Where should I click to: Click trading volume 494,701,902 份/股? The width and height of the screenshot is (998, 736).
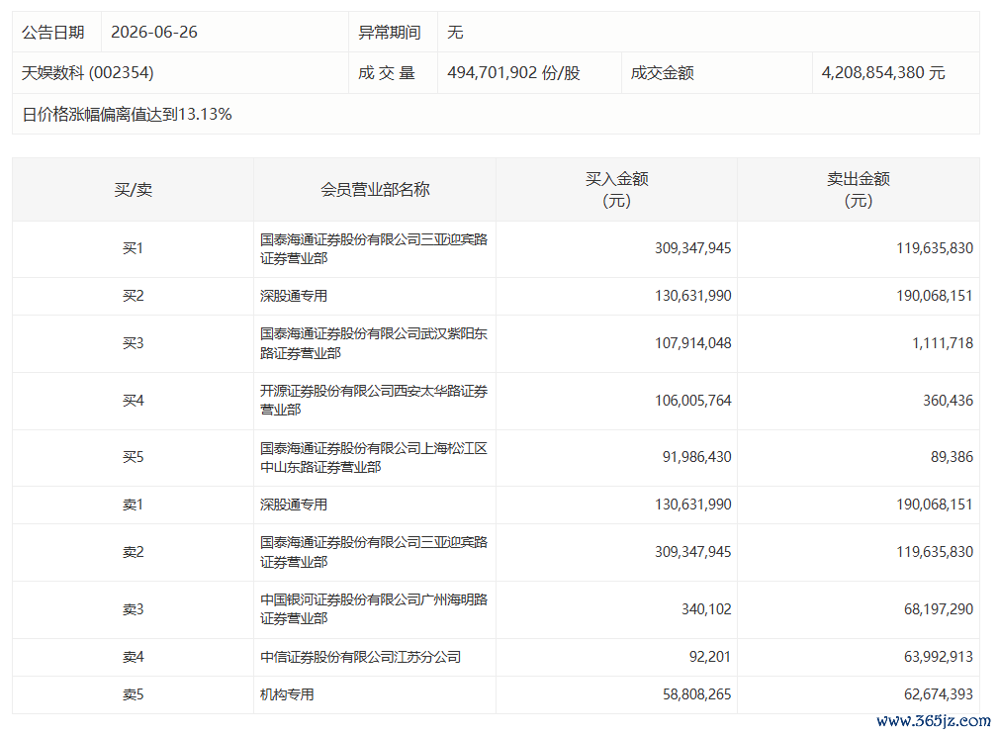[513, 72]
